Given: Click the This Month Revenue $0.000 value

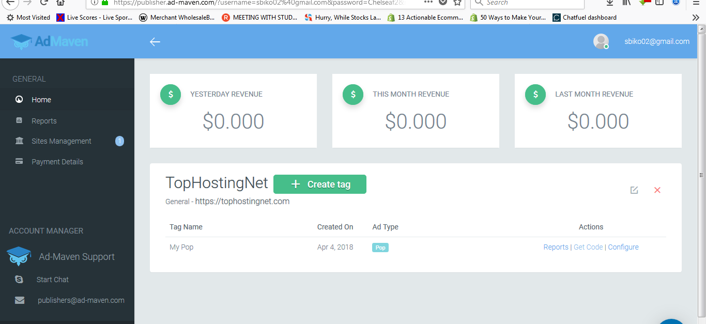Looking at the screenshot, I should (416, 121).
